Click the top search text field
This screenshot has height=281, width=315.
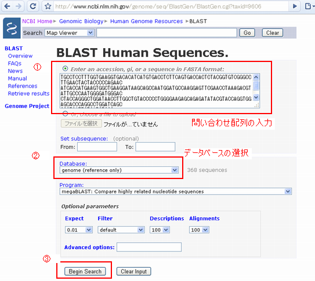coord(166,32)
